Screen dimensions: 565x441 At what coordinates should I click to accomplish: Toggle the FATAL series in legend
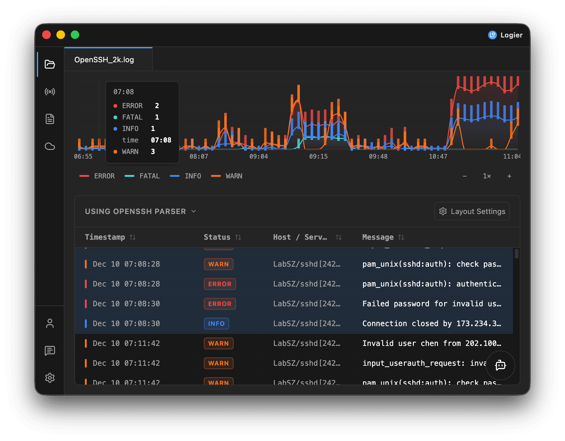(142, 176)
